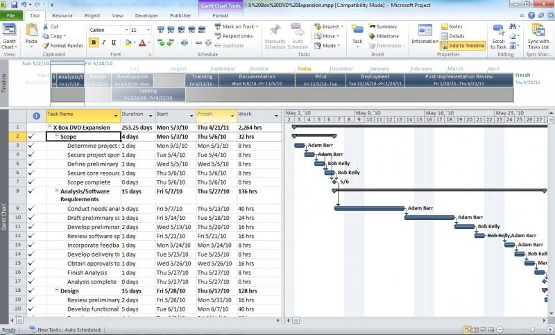555x335 pixels.
Task: Click the Copy button
Action: coord(54,36)
